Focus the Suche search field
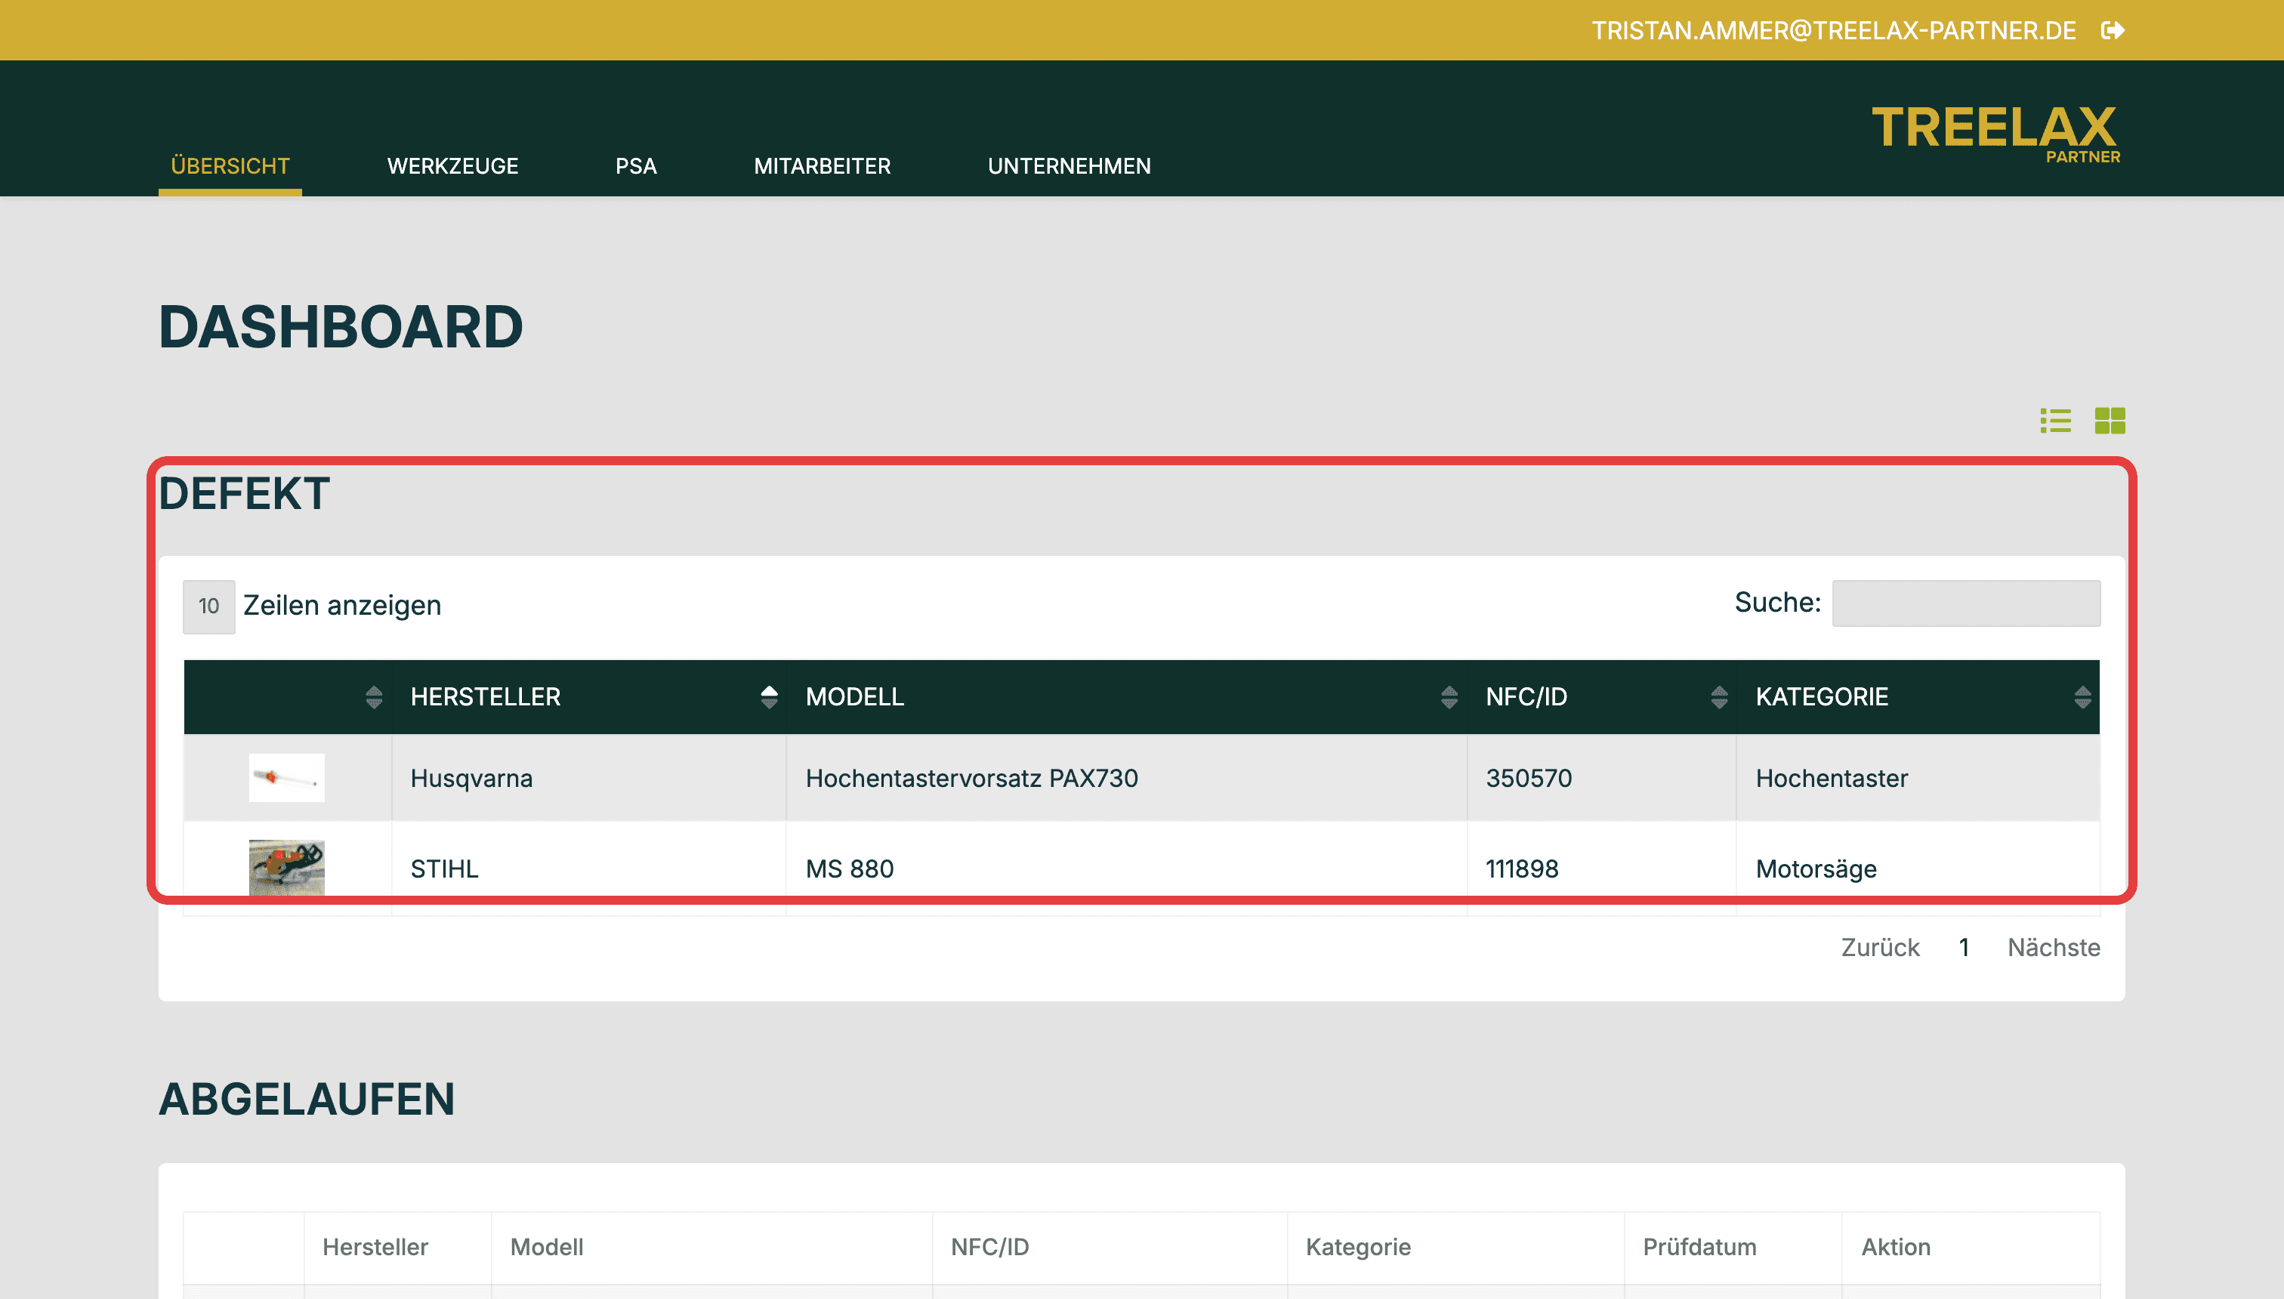This screenshot has height=1299, width=2284. coord(1966,604)
